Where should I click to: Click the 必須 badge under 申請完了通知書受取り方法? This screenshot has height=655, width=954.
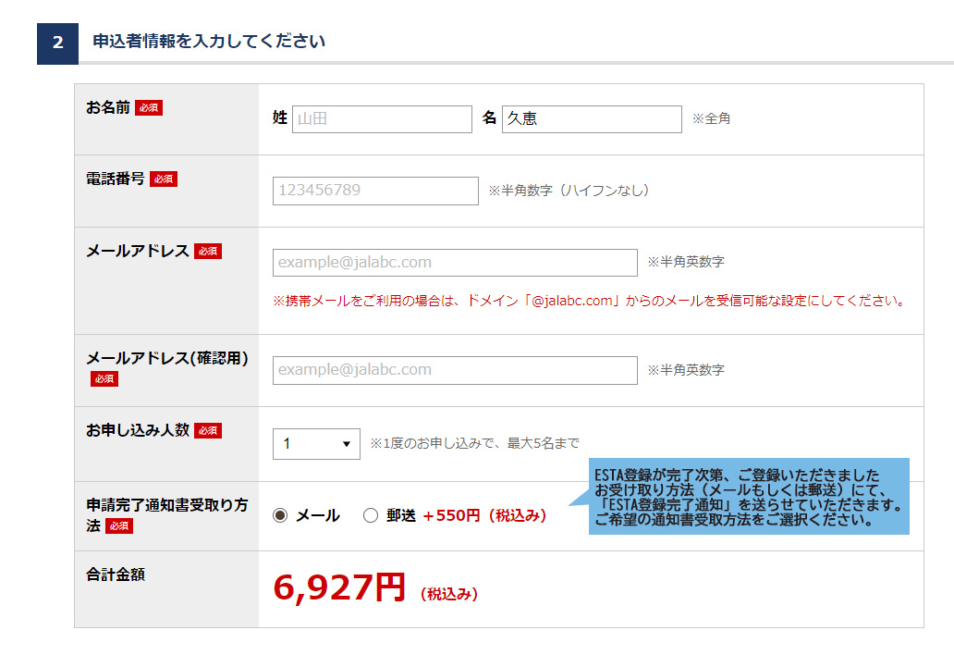pyautogui.click(x=119, y=526)
